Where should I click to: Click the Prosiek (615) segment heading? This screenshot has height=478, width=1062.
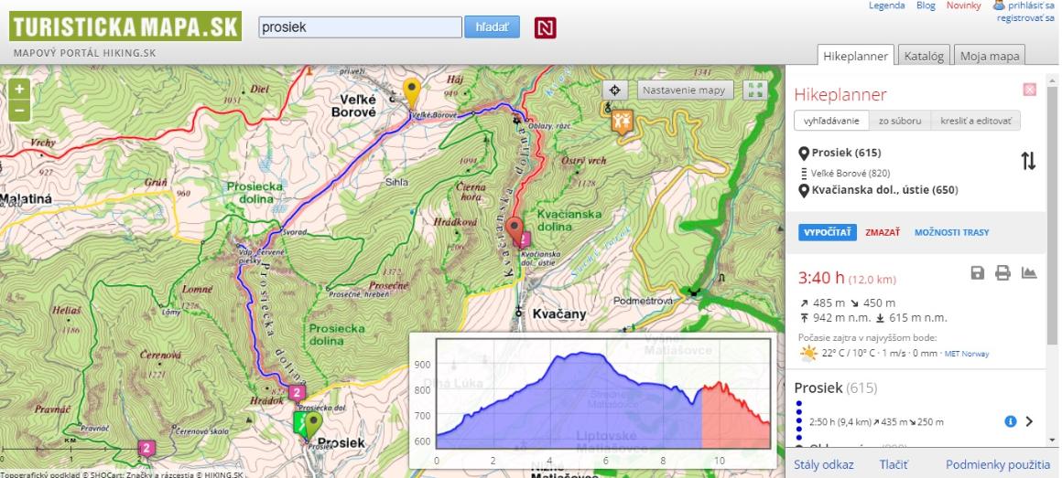pos(835,388)
